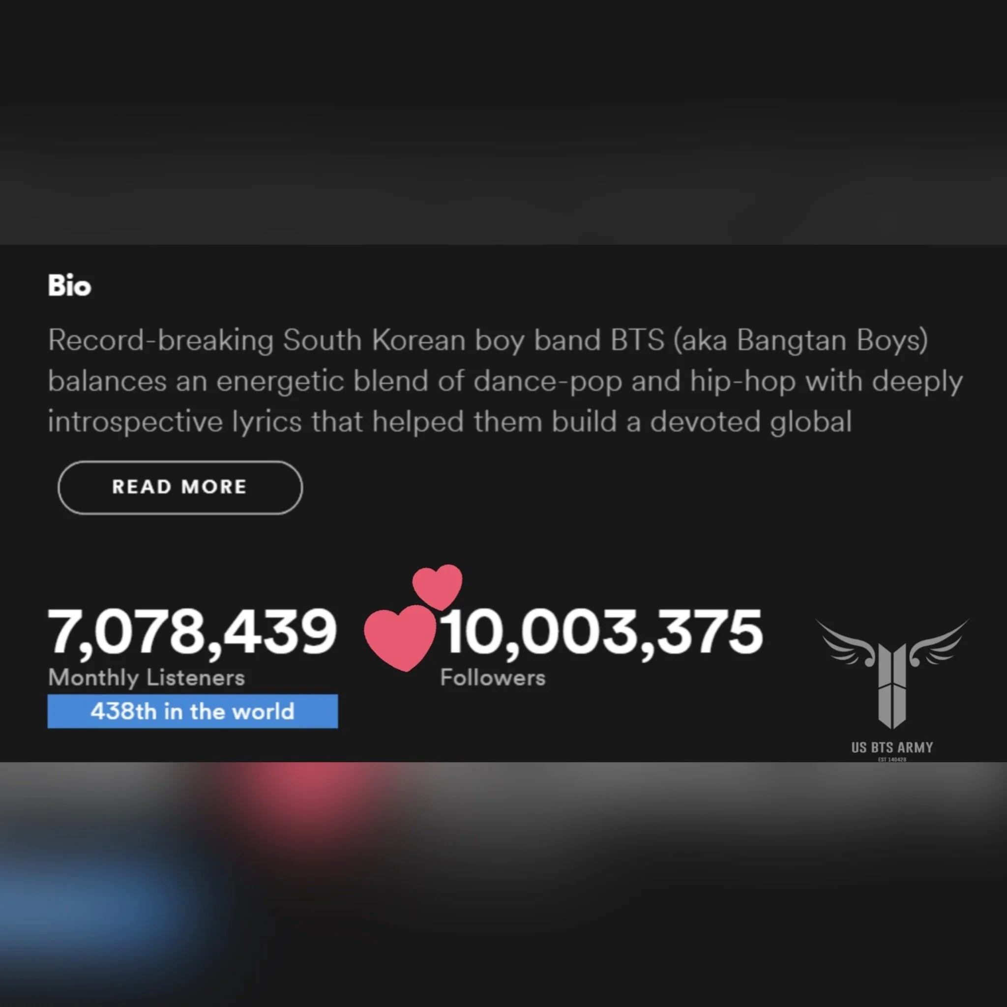Viewport: 1007px width, 1007px height.
Task: Click the EST 140428 text under logo
Action: click(x=892, y=759)
